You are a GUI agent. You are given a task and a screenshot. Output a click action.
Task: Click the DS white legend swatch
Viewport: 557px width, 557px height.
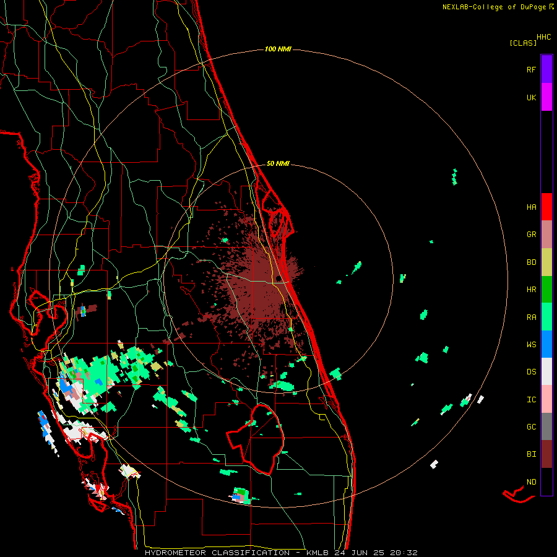pyautogui.click(x=546, y=371)
